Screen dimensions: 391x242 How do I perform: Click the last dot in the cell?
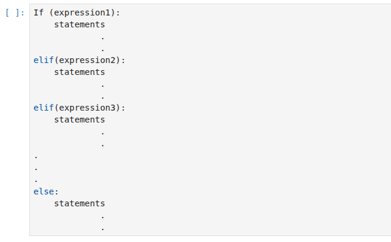[103, 229]
